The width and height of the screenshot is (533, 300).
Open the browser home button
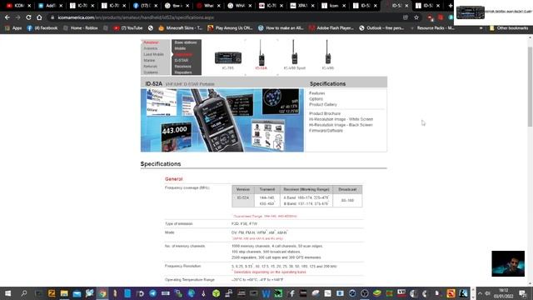point(39,17)
